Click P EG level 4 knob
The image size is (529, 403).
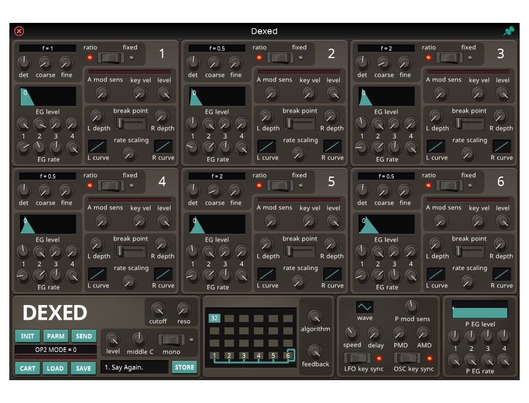coord(504,336)
